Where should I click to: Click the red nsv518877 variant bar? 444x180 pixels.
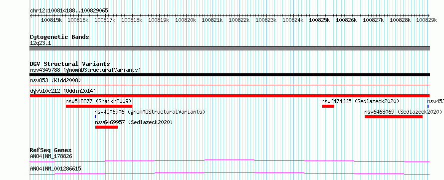coord(99,106)
